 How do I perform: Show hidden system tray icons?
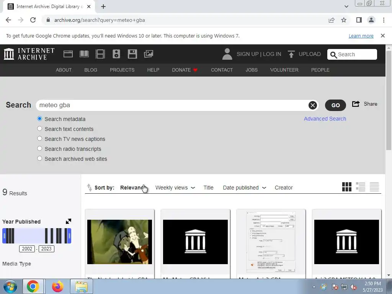pyautogui.click(x=314, y=287)
